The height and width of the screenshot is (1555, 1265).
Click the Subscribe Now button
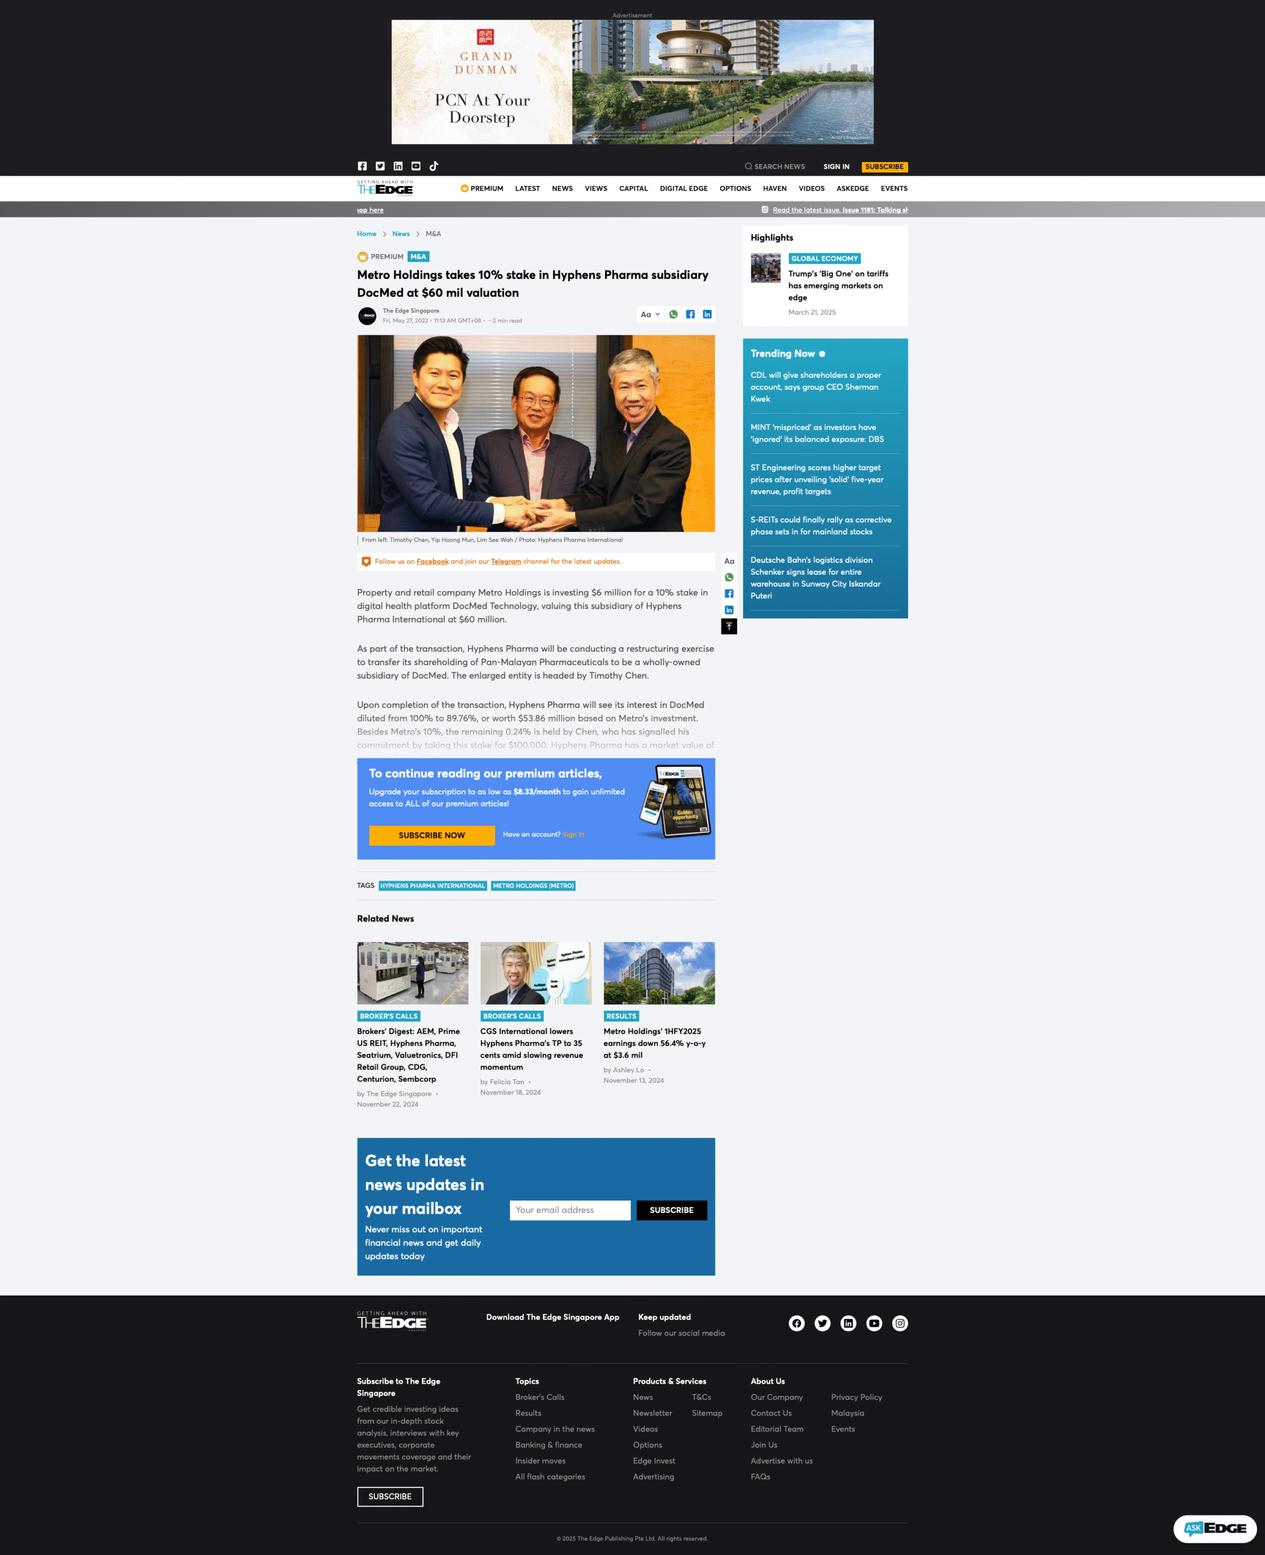(x=431, y=835)
